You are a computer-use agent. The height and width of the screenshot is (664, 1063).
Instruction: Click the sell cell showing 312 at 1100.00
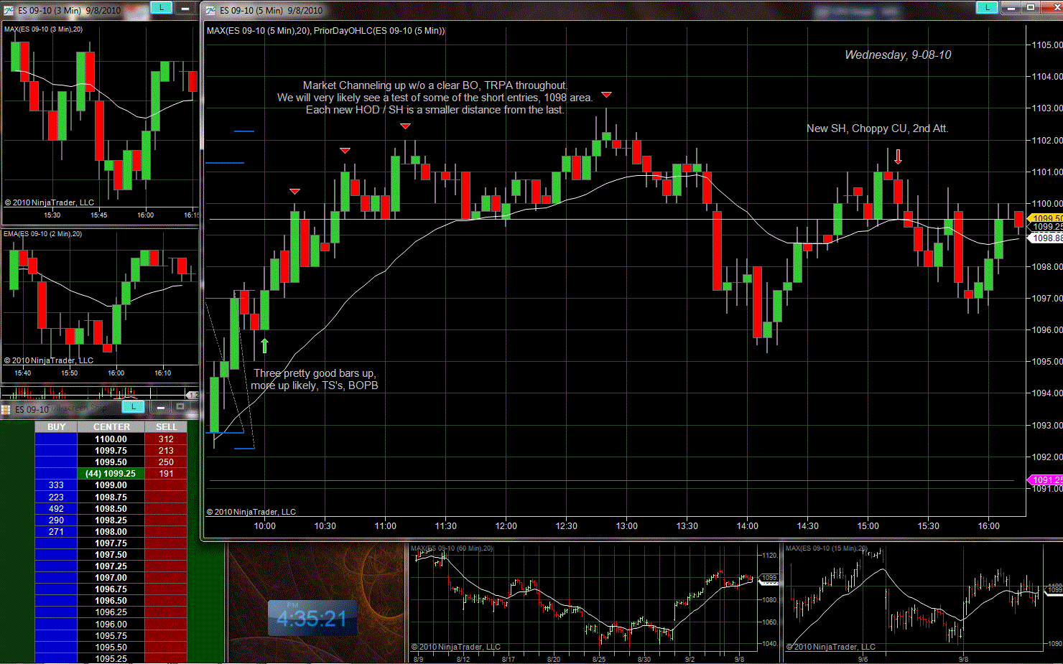[166, 439]
